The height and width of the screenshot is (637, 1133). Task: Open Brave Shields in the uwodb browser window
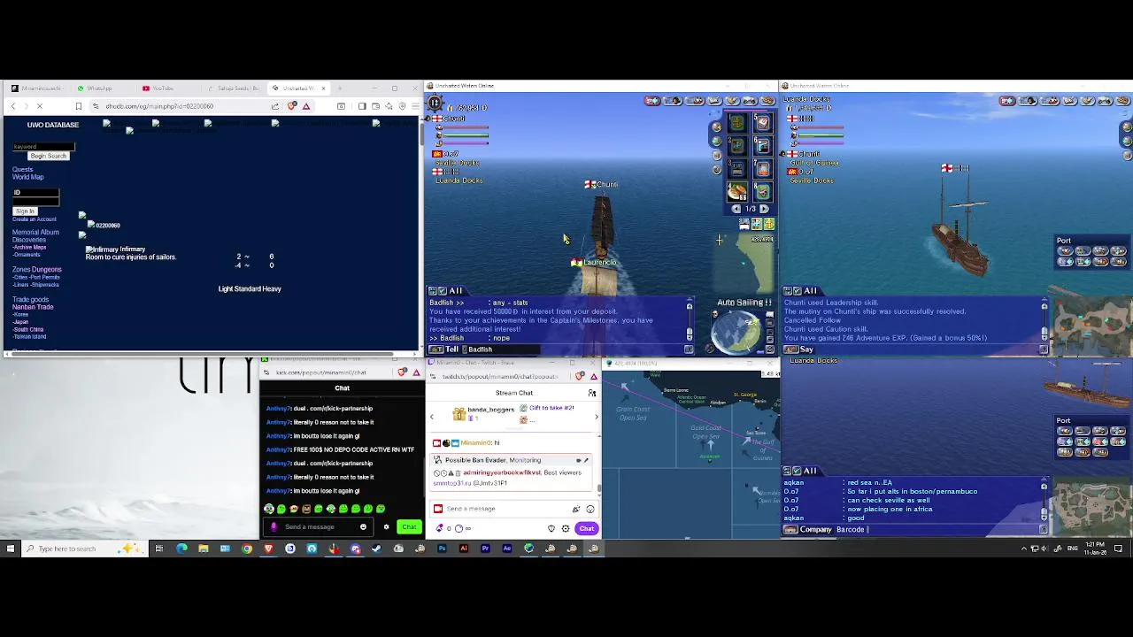pos(292,106)
